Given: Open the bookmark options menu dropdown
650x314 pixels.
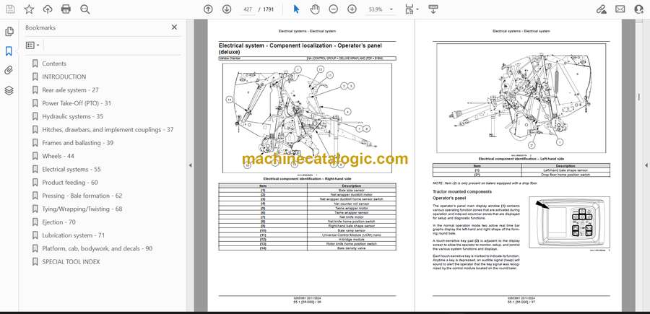Looking at the screenshot, I should click(32, 45).
